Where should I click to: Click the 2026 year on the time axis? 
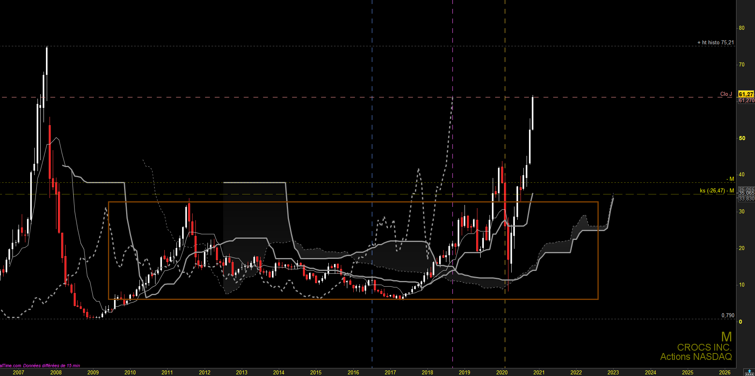coord(724,372)
